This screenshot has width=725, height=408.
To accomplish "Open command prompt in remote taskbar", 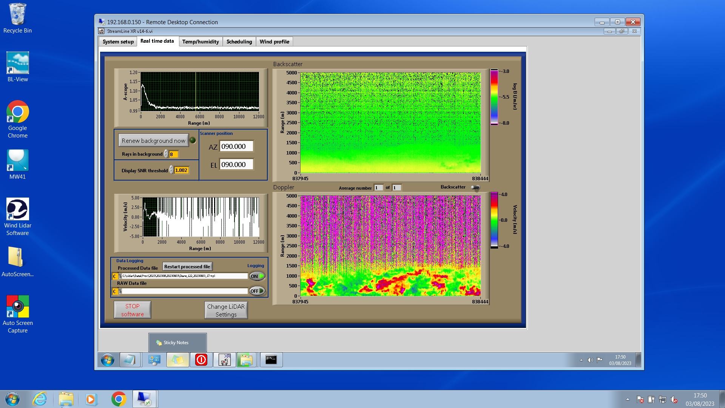I will click(271, 360).
